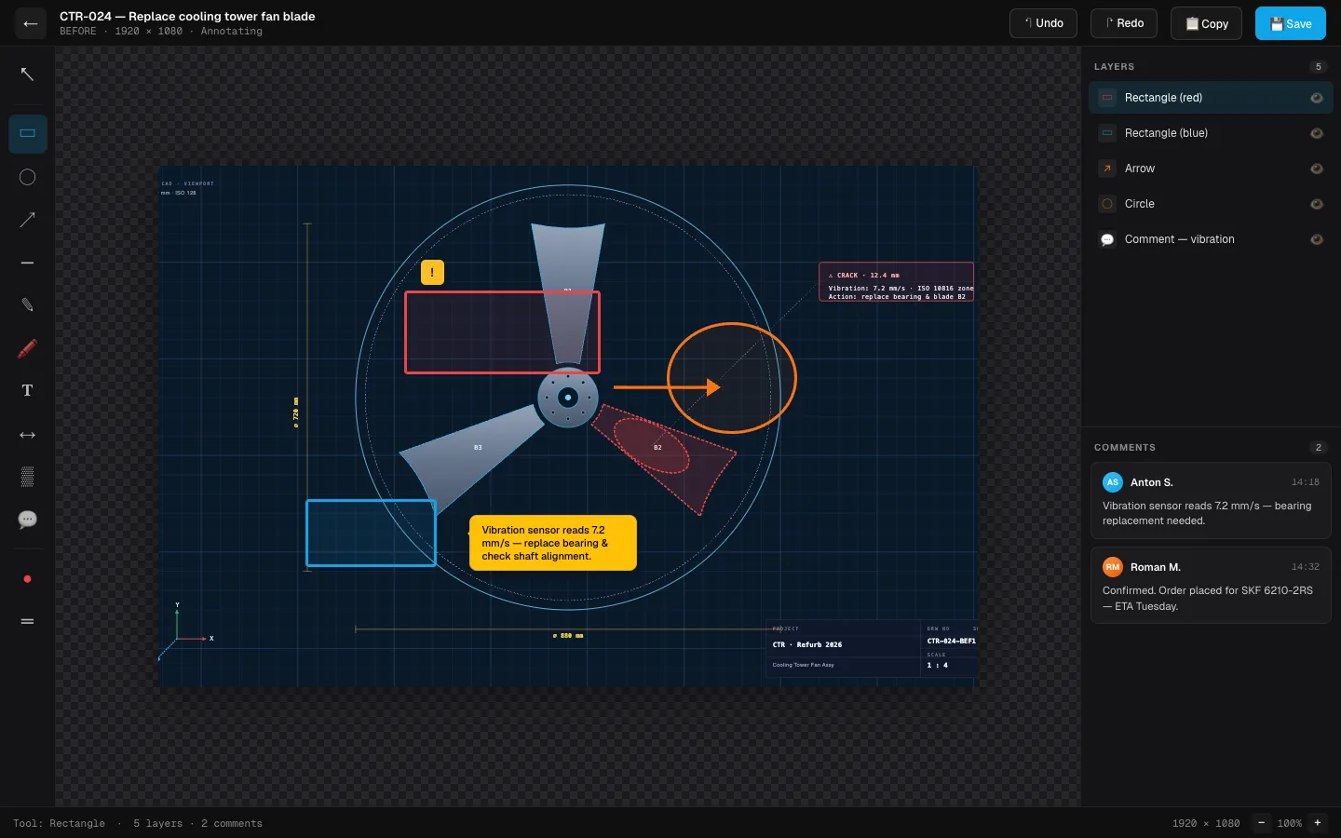Save the annotation
This screenshot has height=838, width=1341.
[x=1290, y=23]
